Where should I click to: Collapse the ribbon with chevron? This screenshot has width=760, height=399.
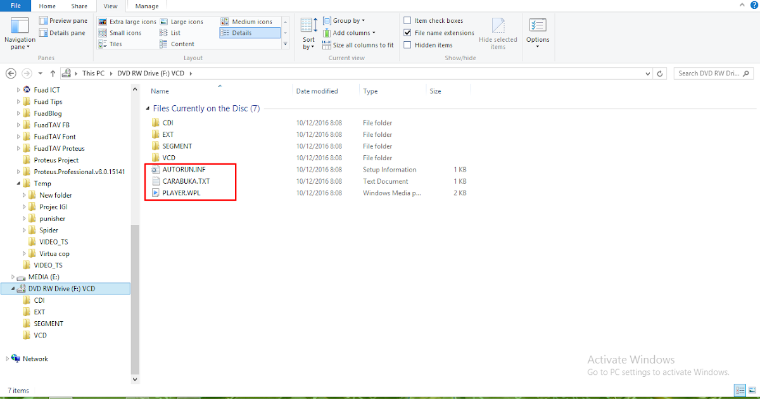tap(742, 6)
